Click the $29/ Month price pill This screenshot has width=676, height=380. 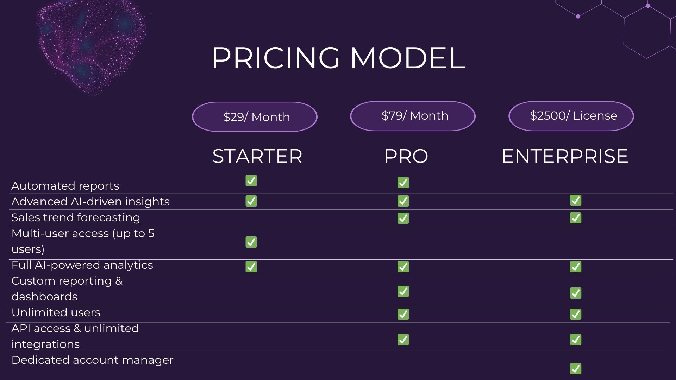pyautogui.click(x=255, y=117)
